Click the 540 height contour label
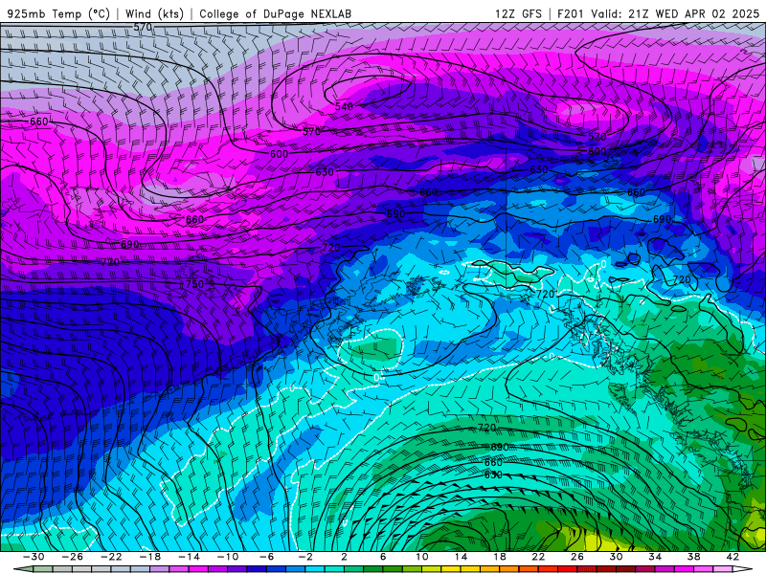Image resolution: width=766 pixels, height=574 pixels. coord(344,106)
